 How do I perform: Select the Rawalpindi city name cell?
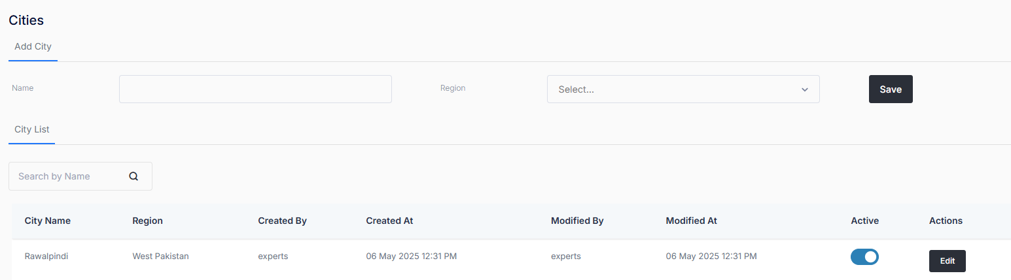pos(46,257)
